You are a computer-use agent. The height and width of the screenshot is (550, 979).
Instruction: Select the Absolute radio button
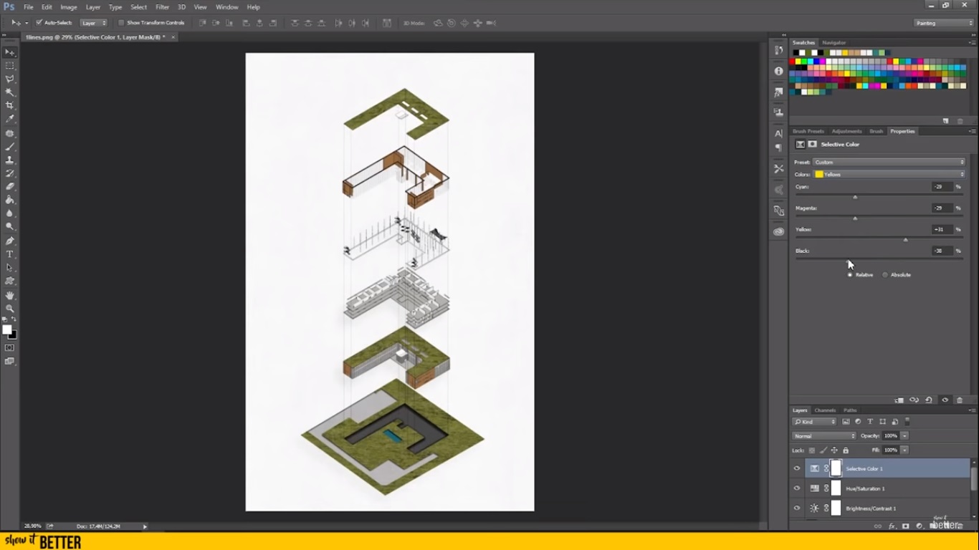[x=885, y=274]
